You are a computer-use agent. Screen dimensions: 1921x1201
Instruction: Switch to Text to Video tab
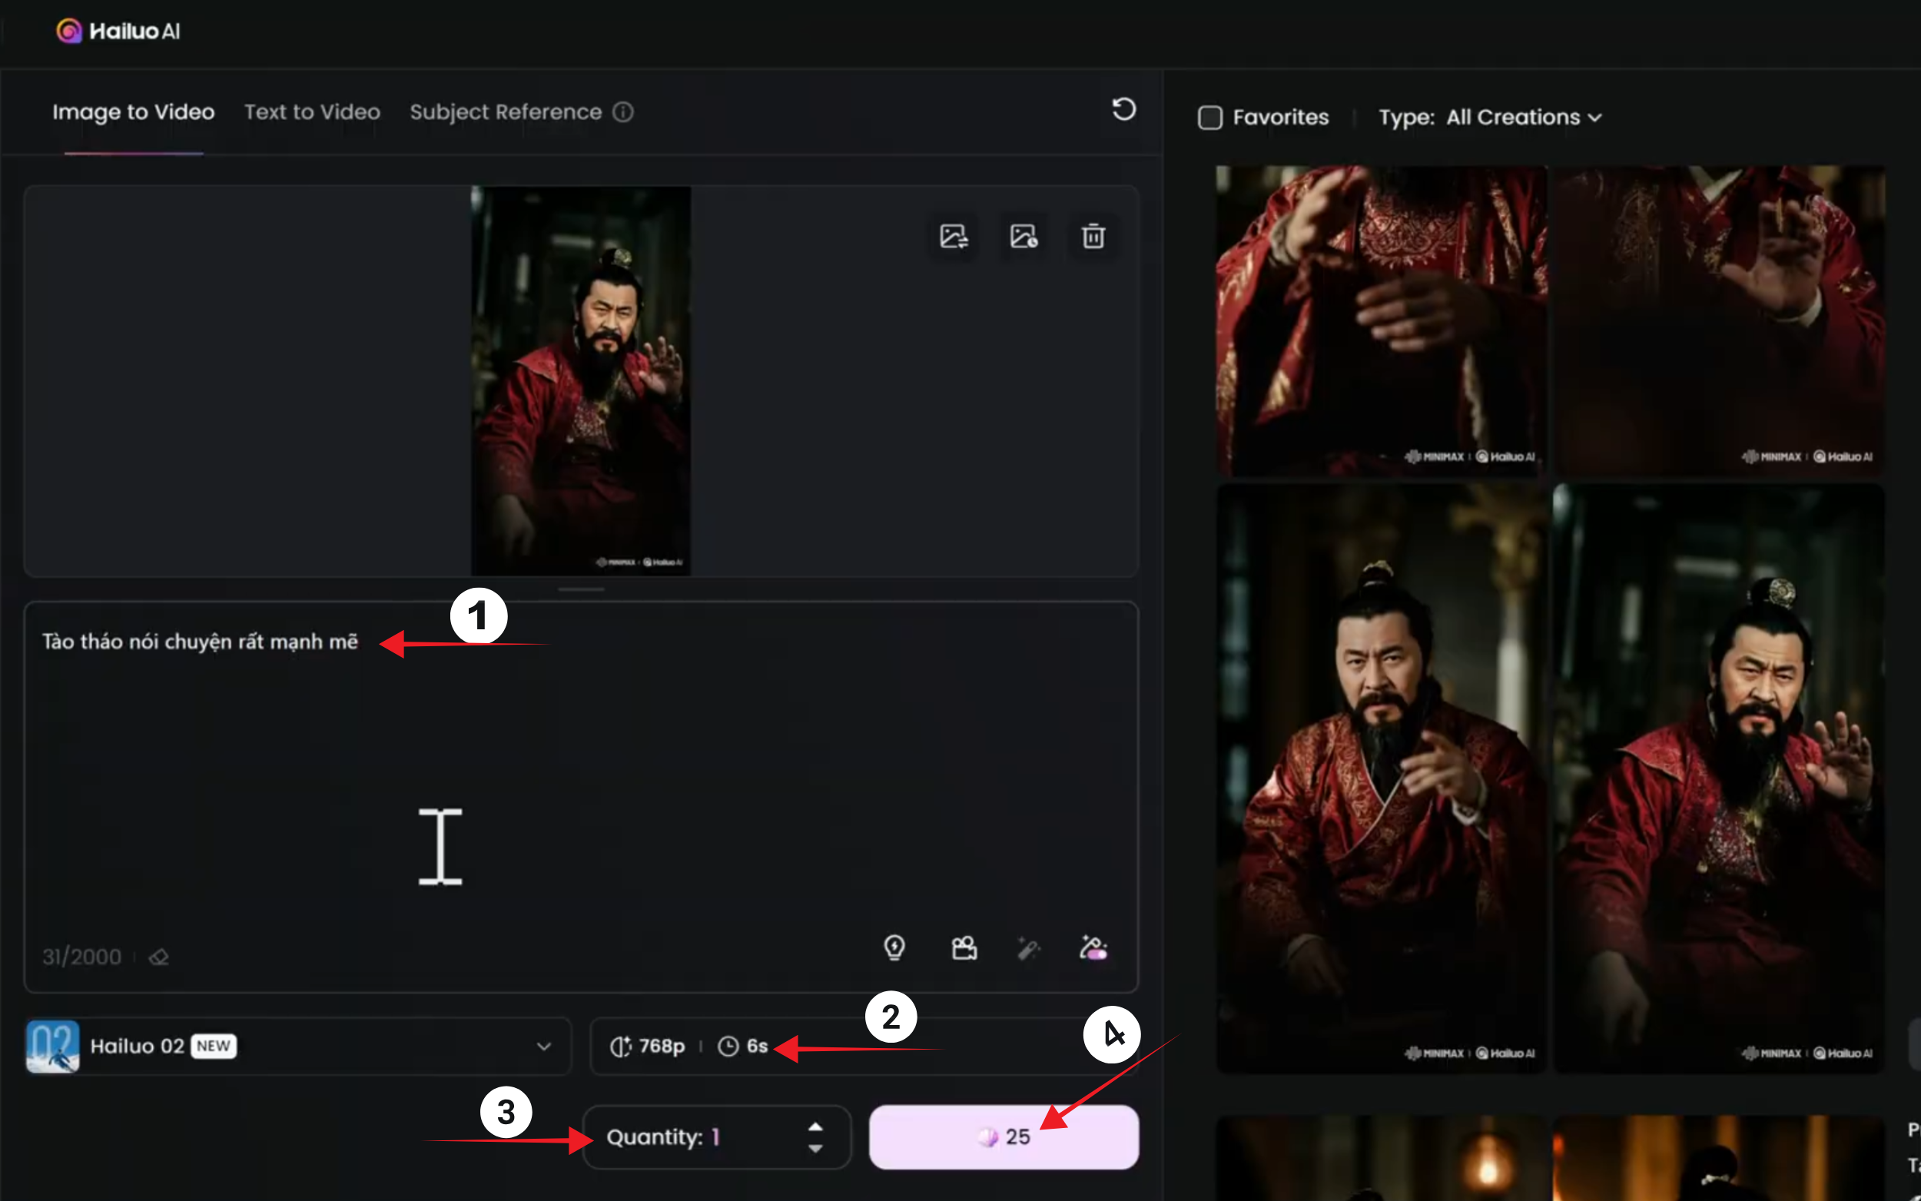click(x=312, y=112)
